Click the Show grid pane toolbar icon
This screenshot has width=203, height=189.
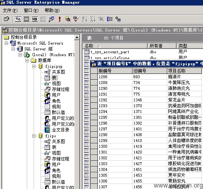(x=26, y=19)
